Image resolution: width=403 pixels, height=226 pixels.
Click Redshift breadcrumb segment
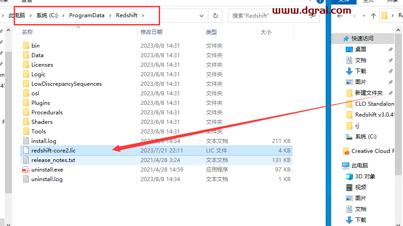(x=127, y=15)
